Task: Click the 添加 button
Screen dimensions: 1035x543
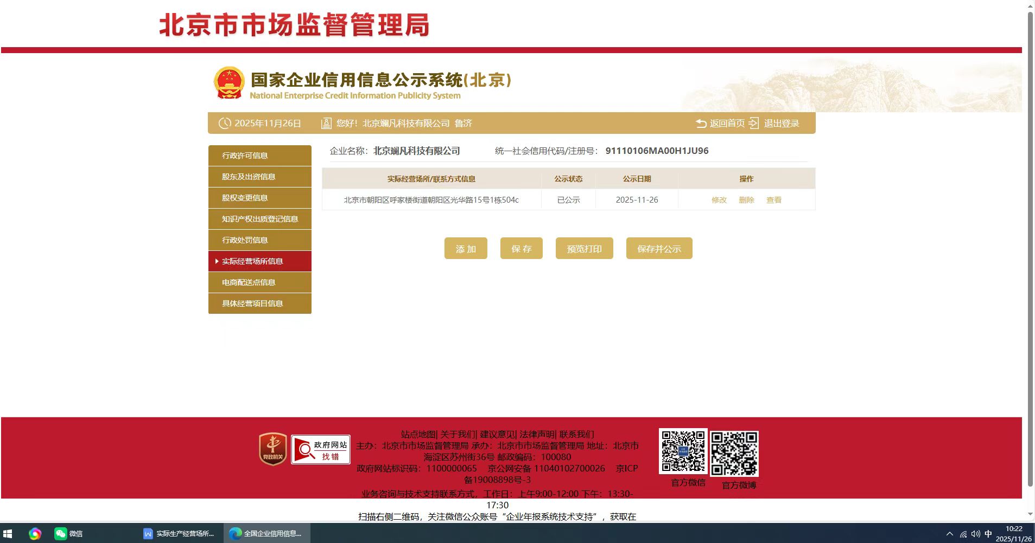Action: pos(466,248)
